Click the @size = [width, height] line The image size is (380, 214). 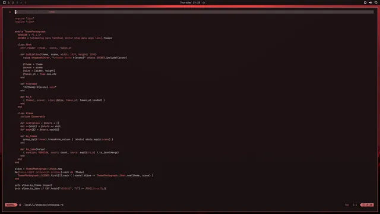coord(39,71)
